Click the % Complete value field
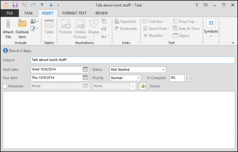This screenshot has width=238, height=152. click(177, 78)
